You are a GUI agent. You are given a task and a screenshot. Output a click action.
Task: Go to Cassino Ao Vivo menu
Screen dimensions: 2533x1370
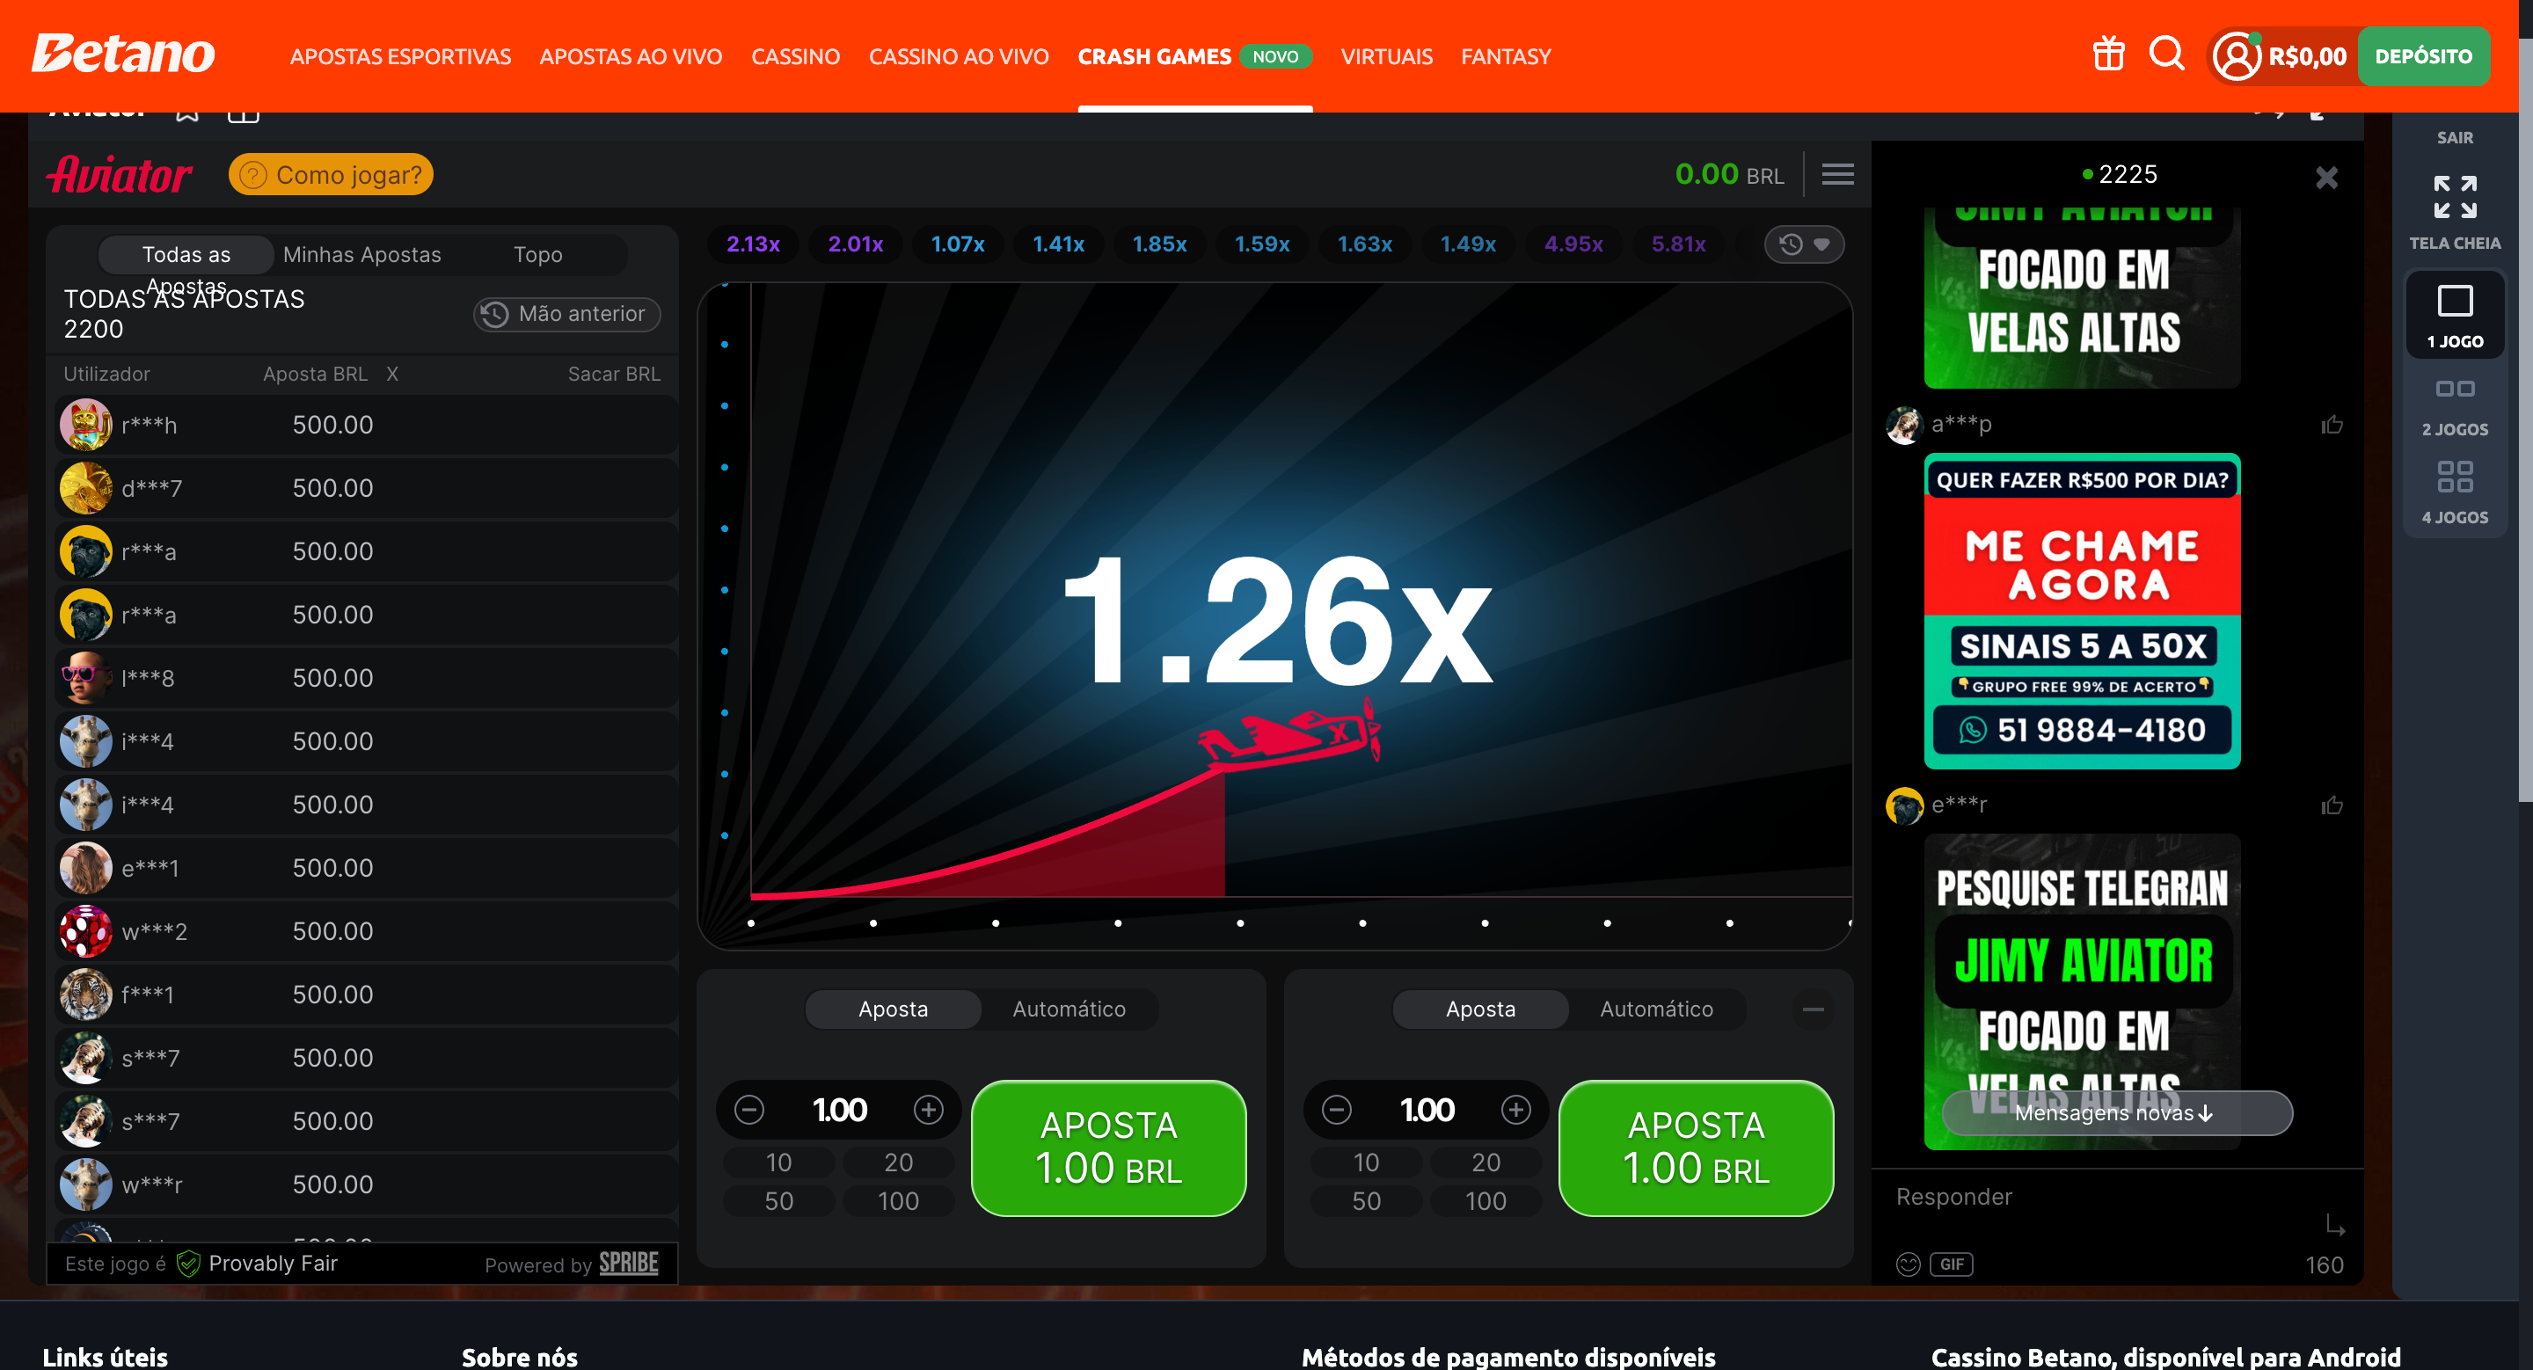(958, 56)
